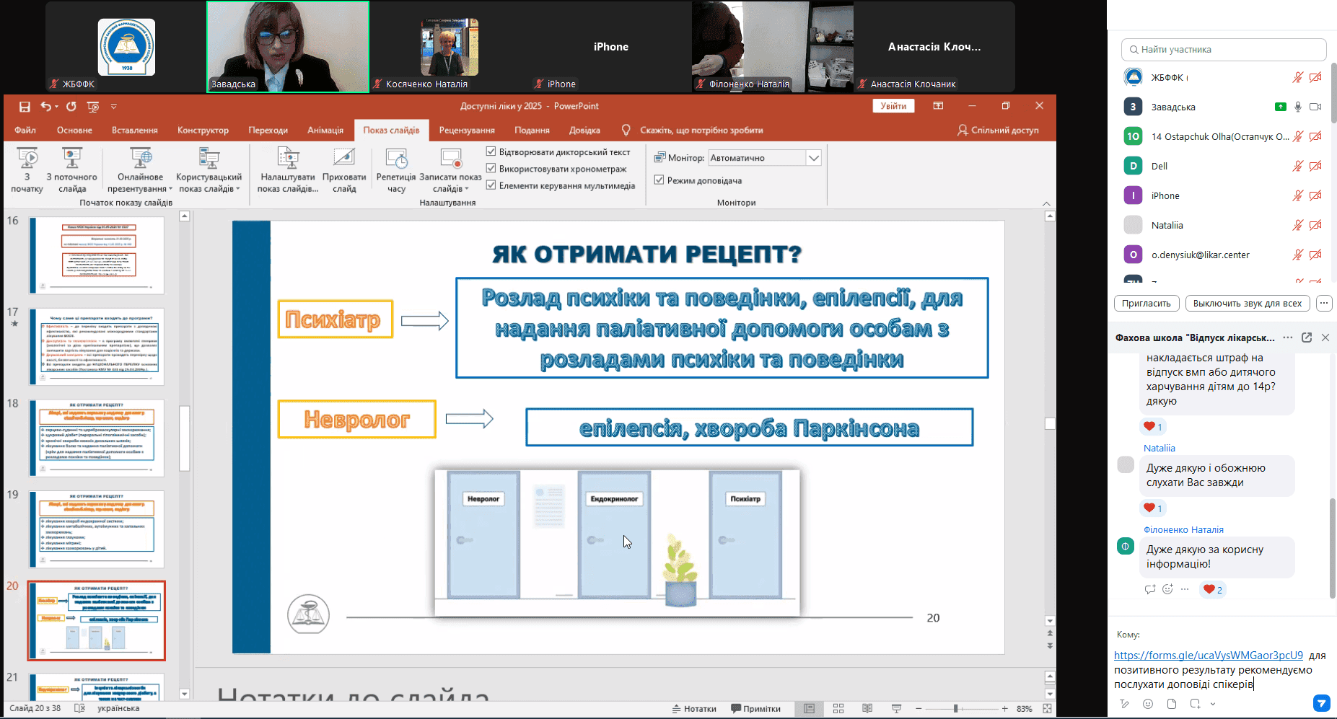Click 'Выключить звук для всех' button
Image resolution: width=1337 pixels, height=719 pixels.
(x=1248, y=304)
